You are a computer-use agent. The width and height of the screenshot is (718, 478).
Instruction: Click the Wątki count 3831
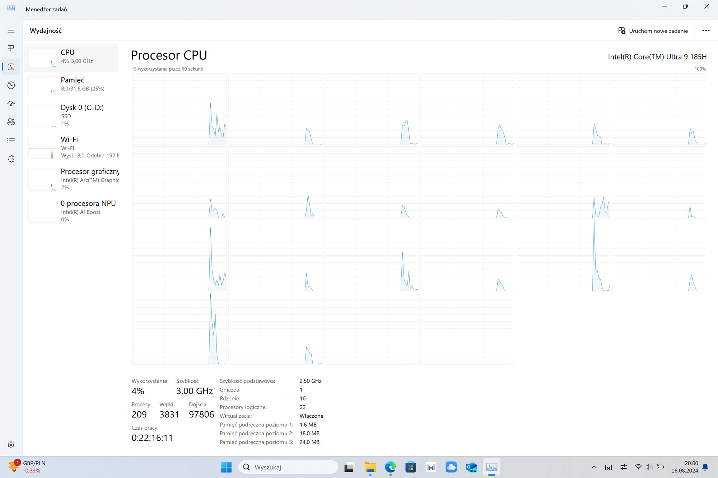[x=169, y=415]
